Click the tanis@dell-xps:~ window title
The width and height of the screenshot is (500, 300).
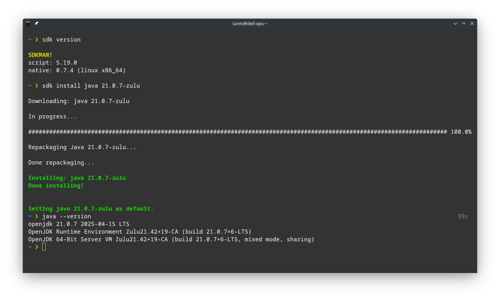coord(250,23)
